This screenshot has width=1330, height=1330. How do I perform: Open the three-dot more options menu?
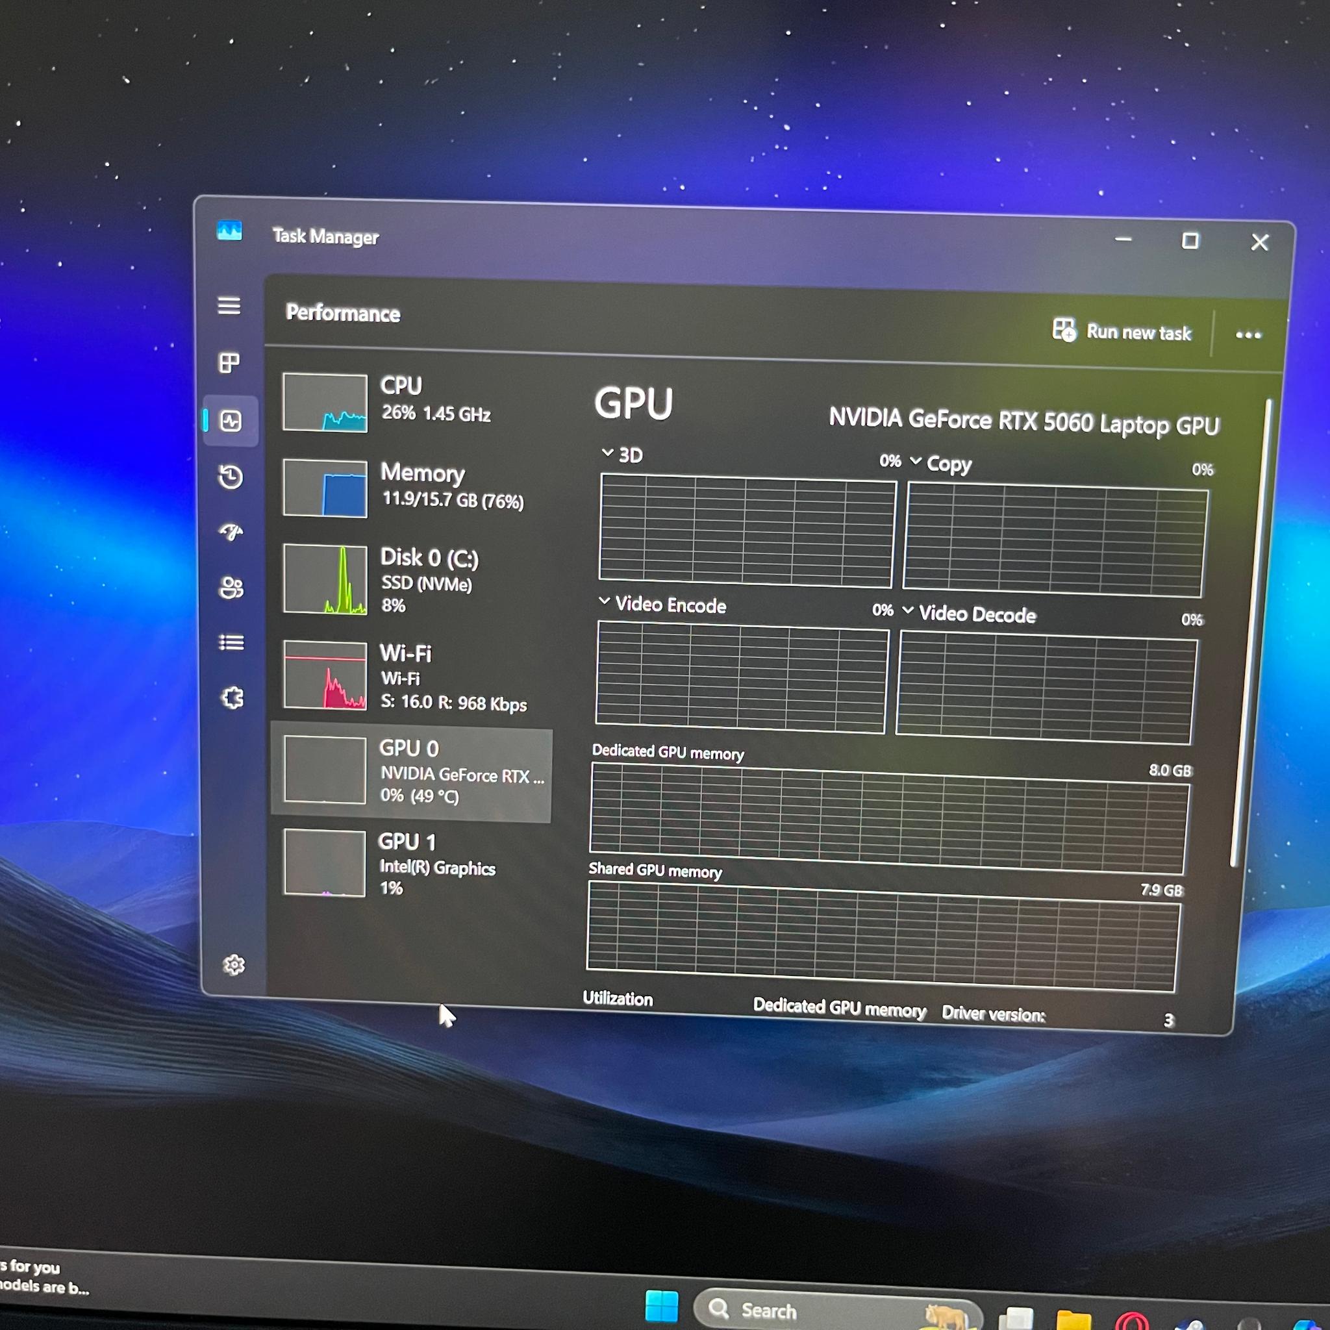point(1248,335)
